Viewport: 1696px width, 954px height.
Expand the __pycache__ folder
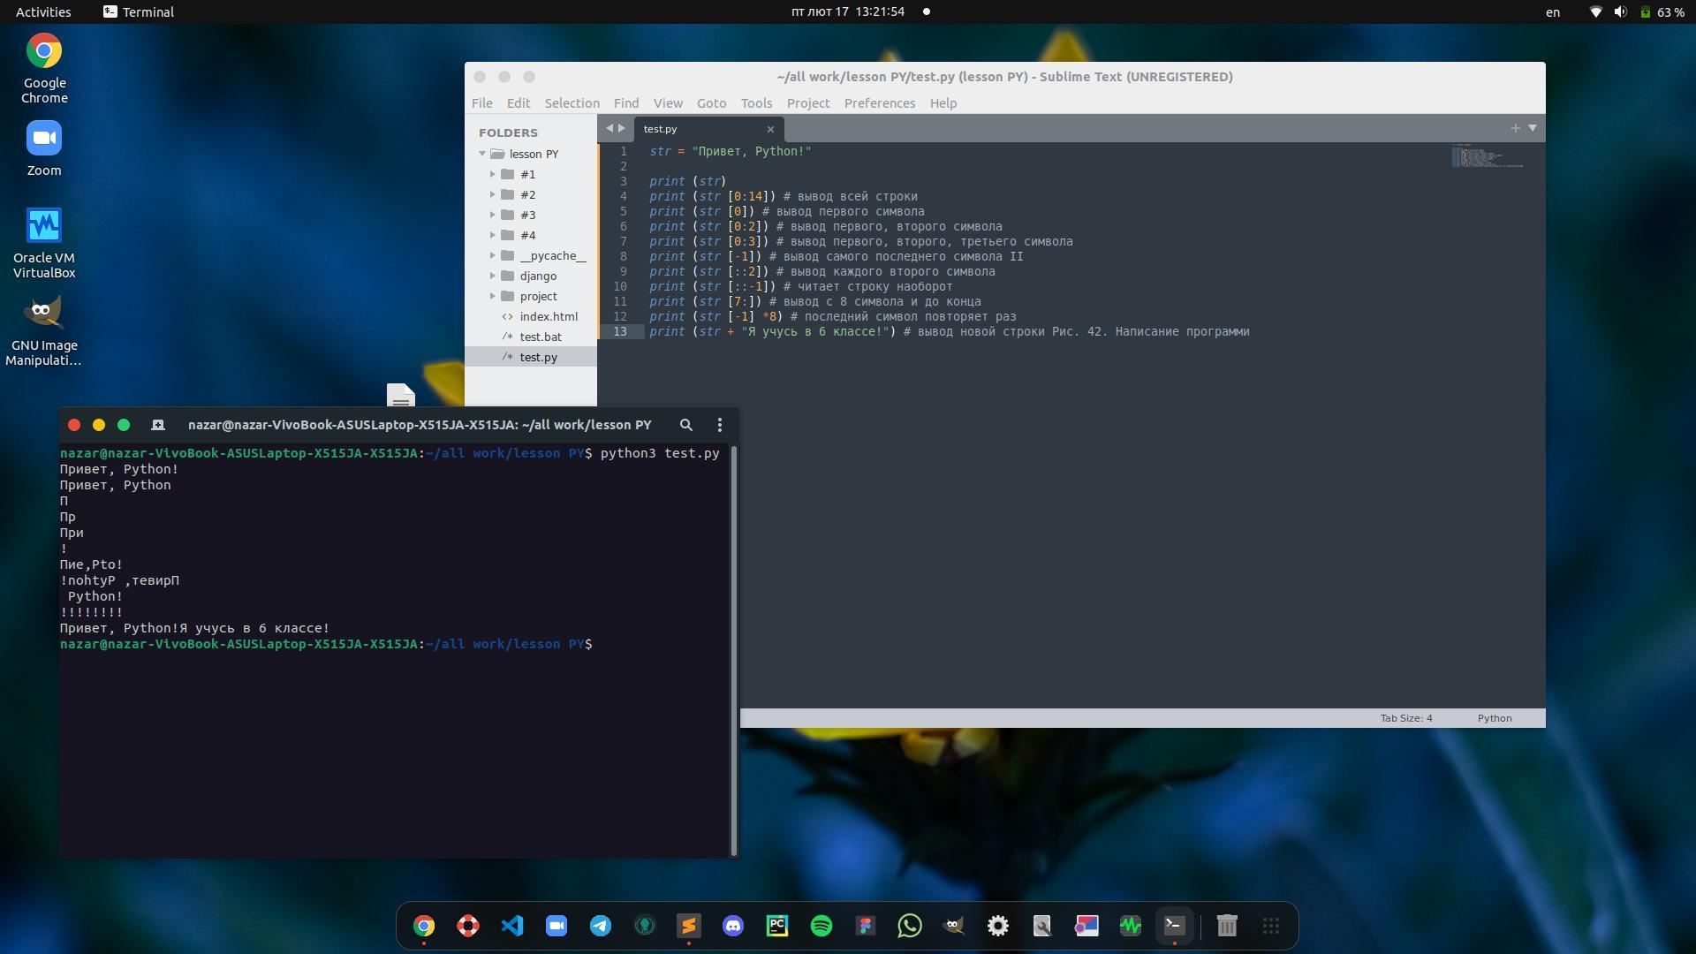point(493,255)
